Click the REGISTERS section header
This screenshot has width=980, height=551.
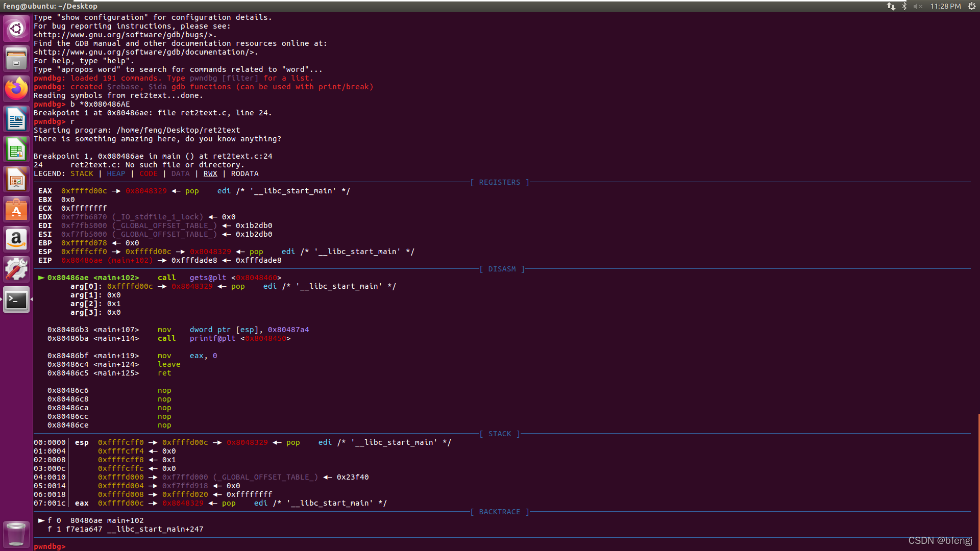(x=499, y=182)
